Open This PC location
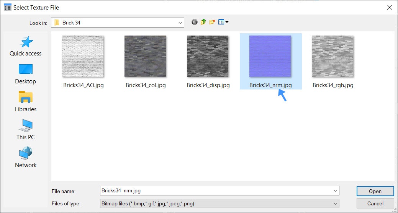This screenshot has width=398, height=213. [25, 130]
